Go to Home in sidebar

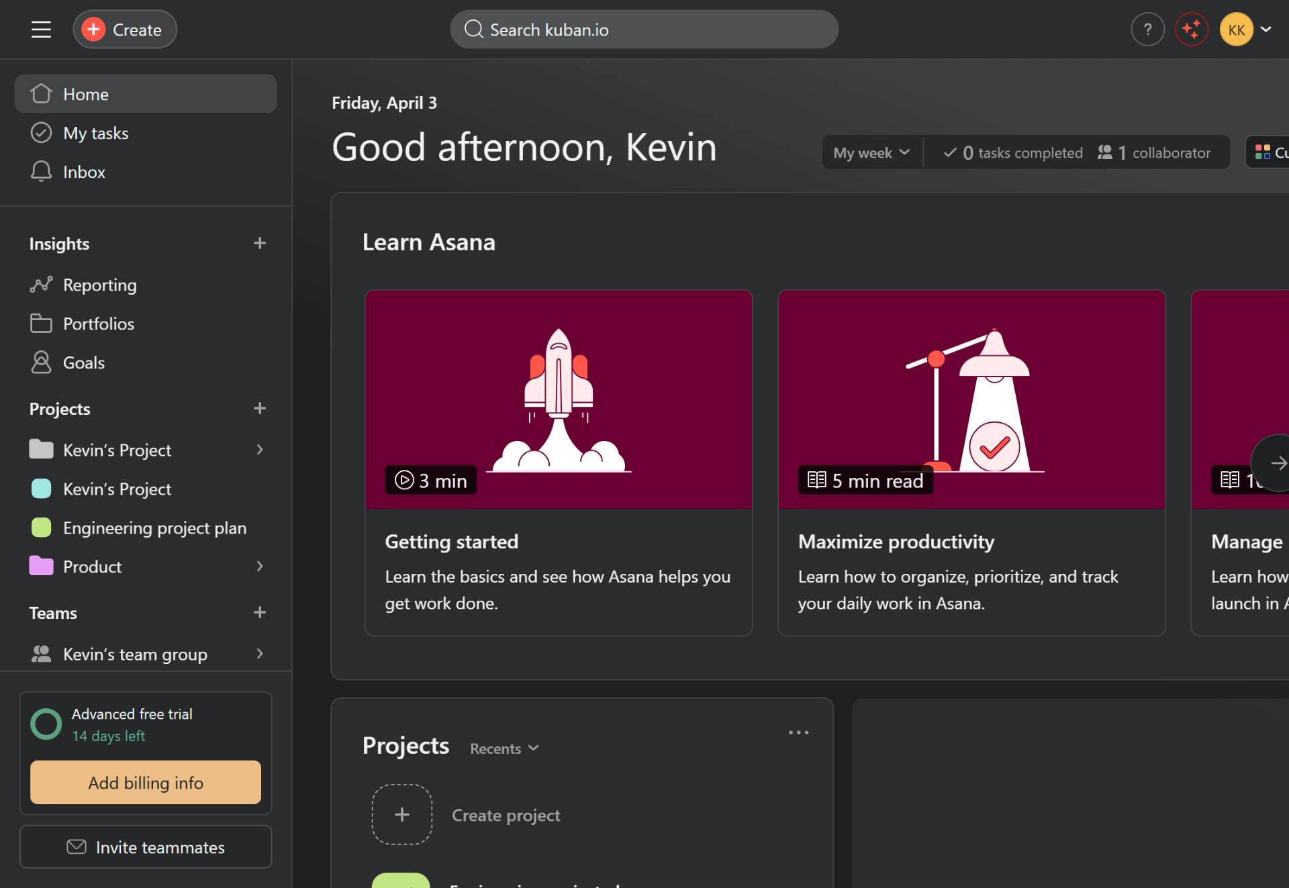[146, 94]
